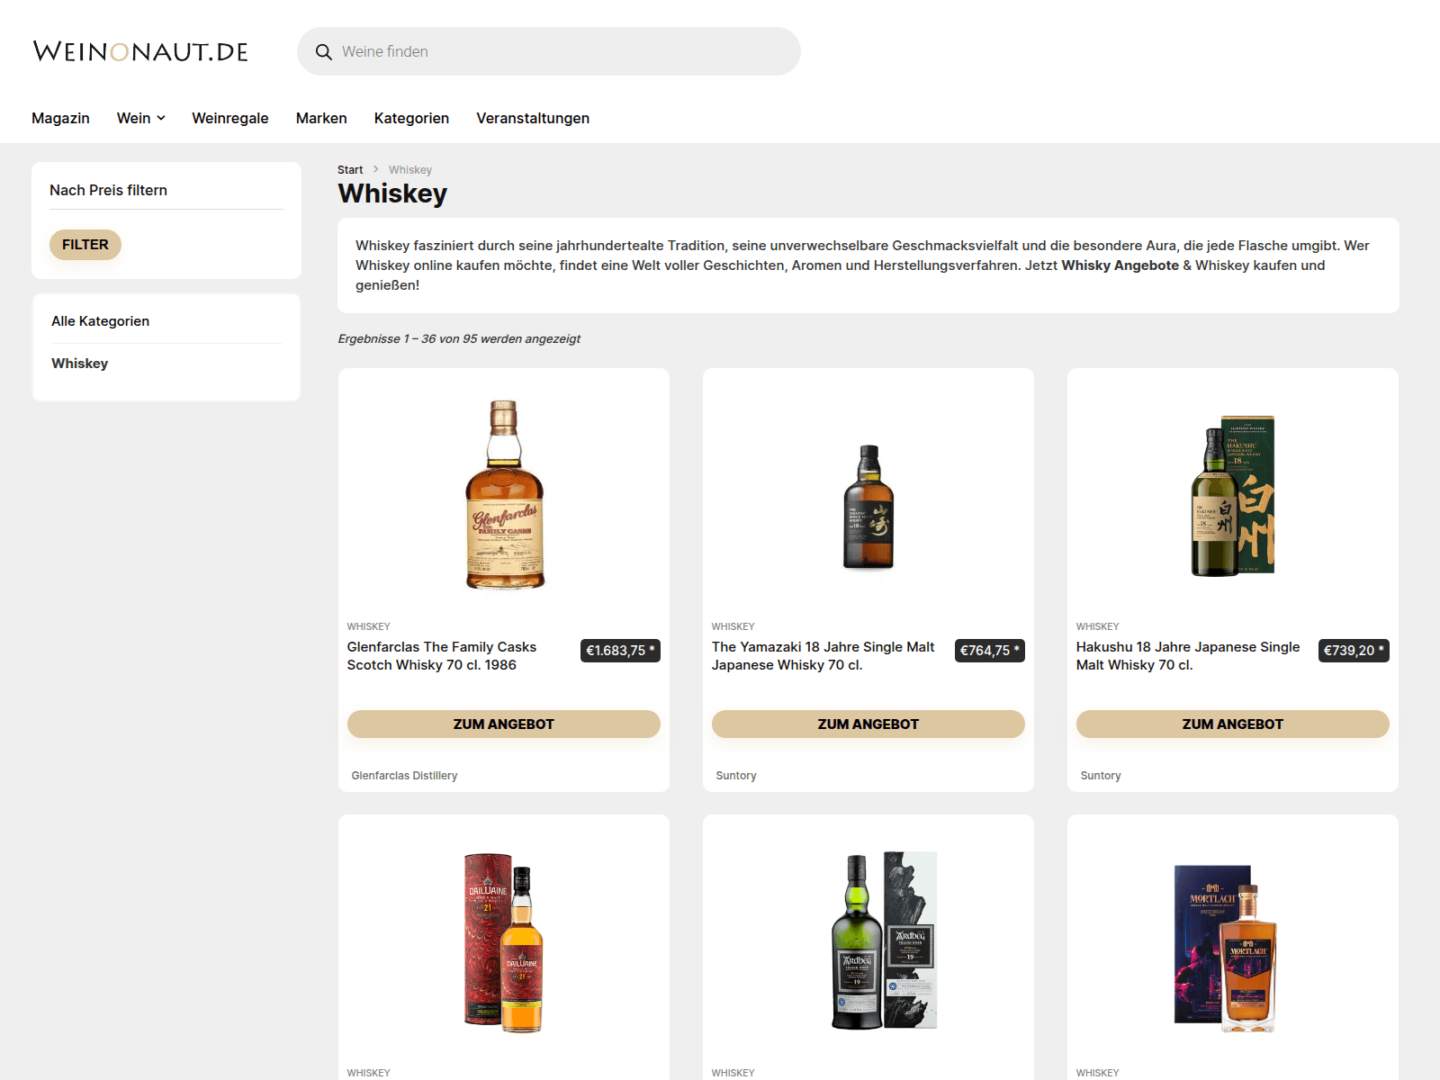Click the 'Nach Preis filtern' heading
This screenshot has width=1440, height=1080.
[108, 190]
